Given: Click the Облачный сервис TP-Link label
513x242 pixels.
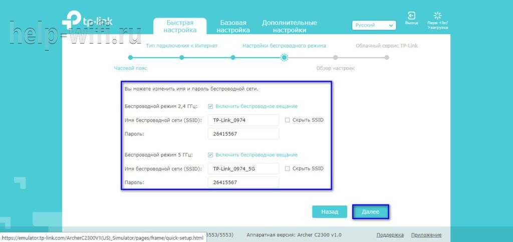Looking at the screenshot, I should [387, 46].
